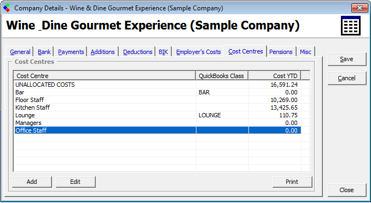
Task: Click the Cancel button
Action: coord(346,78)
